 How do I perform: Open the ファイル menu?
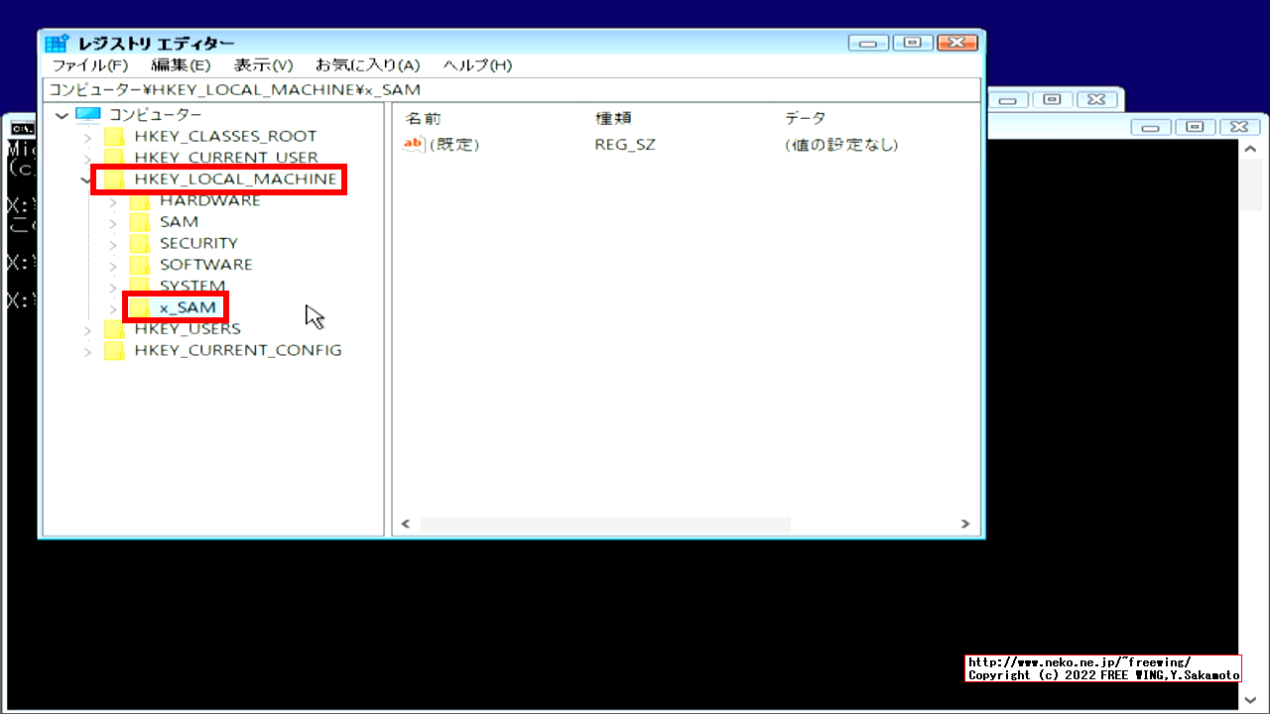pos(89,64)
